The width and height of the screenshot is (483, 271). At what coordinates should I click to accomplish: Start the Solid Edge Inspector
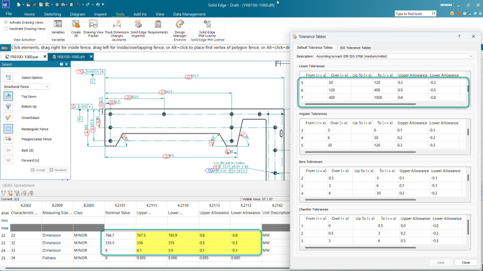138,29
